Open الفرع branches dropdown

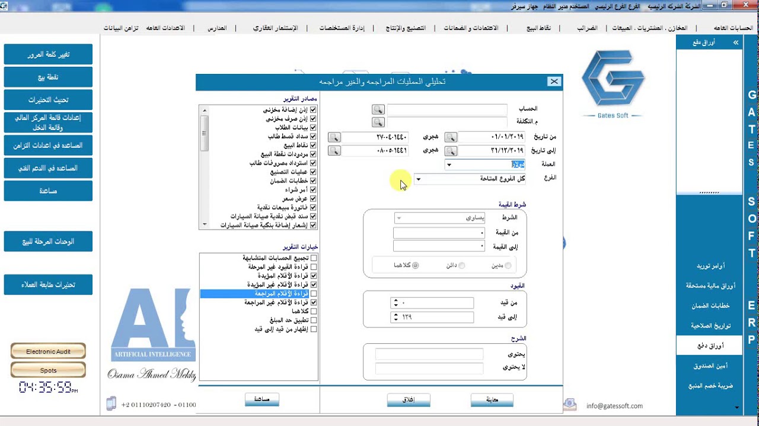[418, 179]
